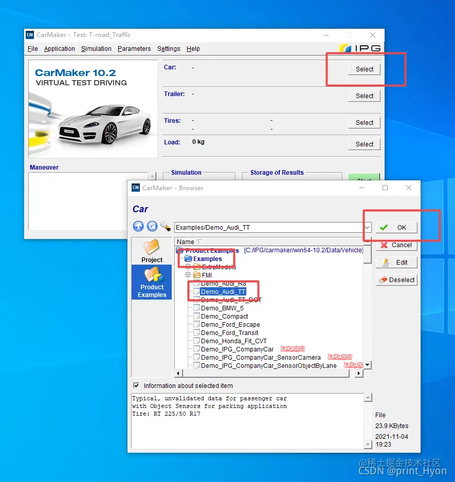The height and width of the screenshot is (482, 455).
Task: Click the FMI folder icon
Action: (197, 275)
